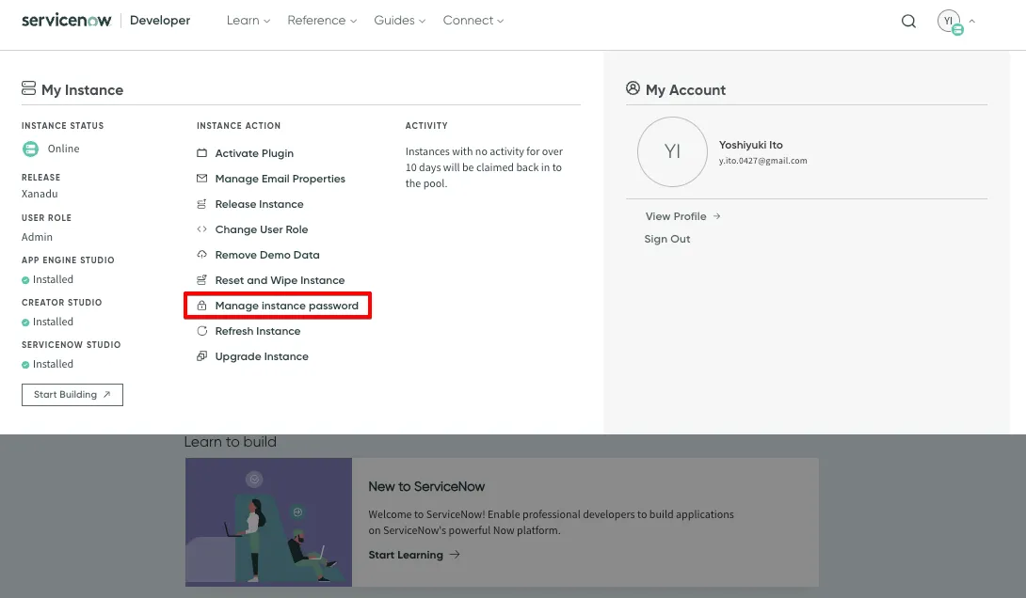Click the Remove Demo Data icon
This screenshot has width=1026, height=598.
(x=201, y=255)
